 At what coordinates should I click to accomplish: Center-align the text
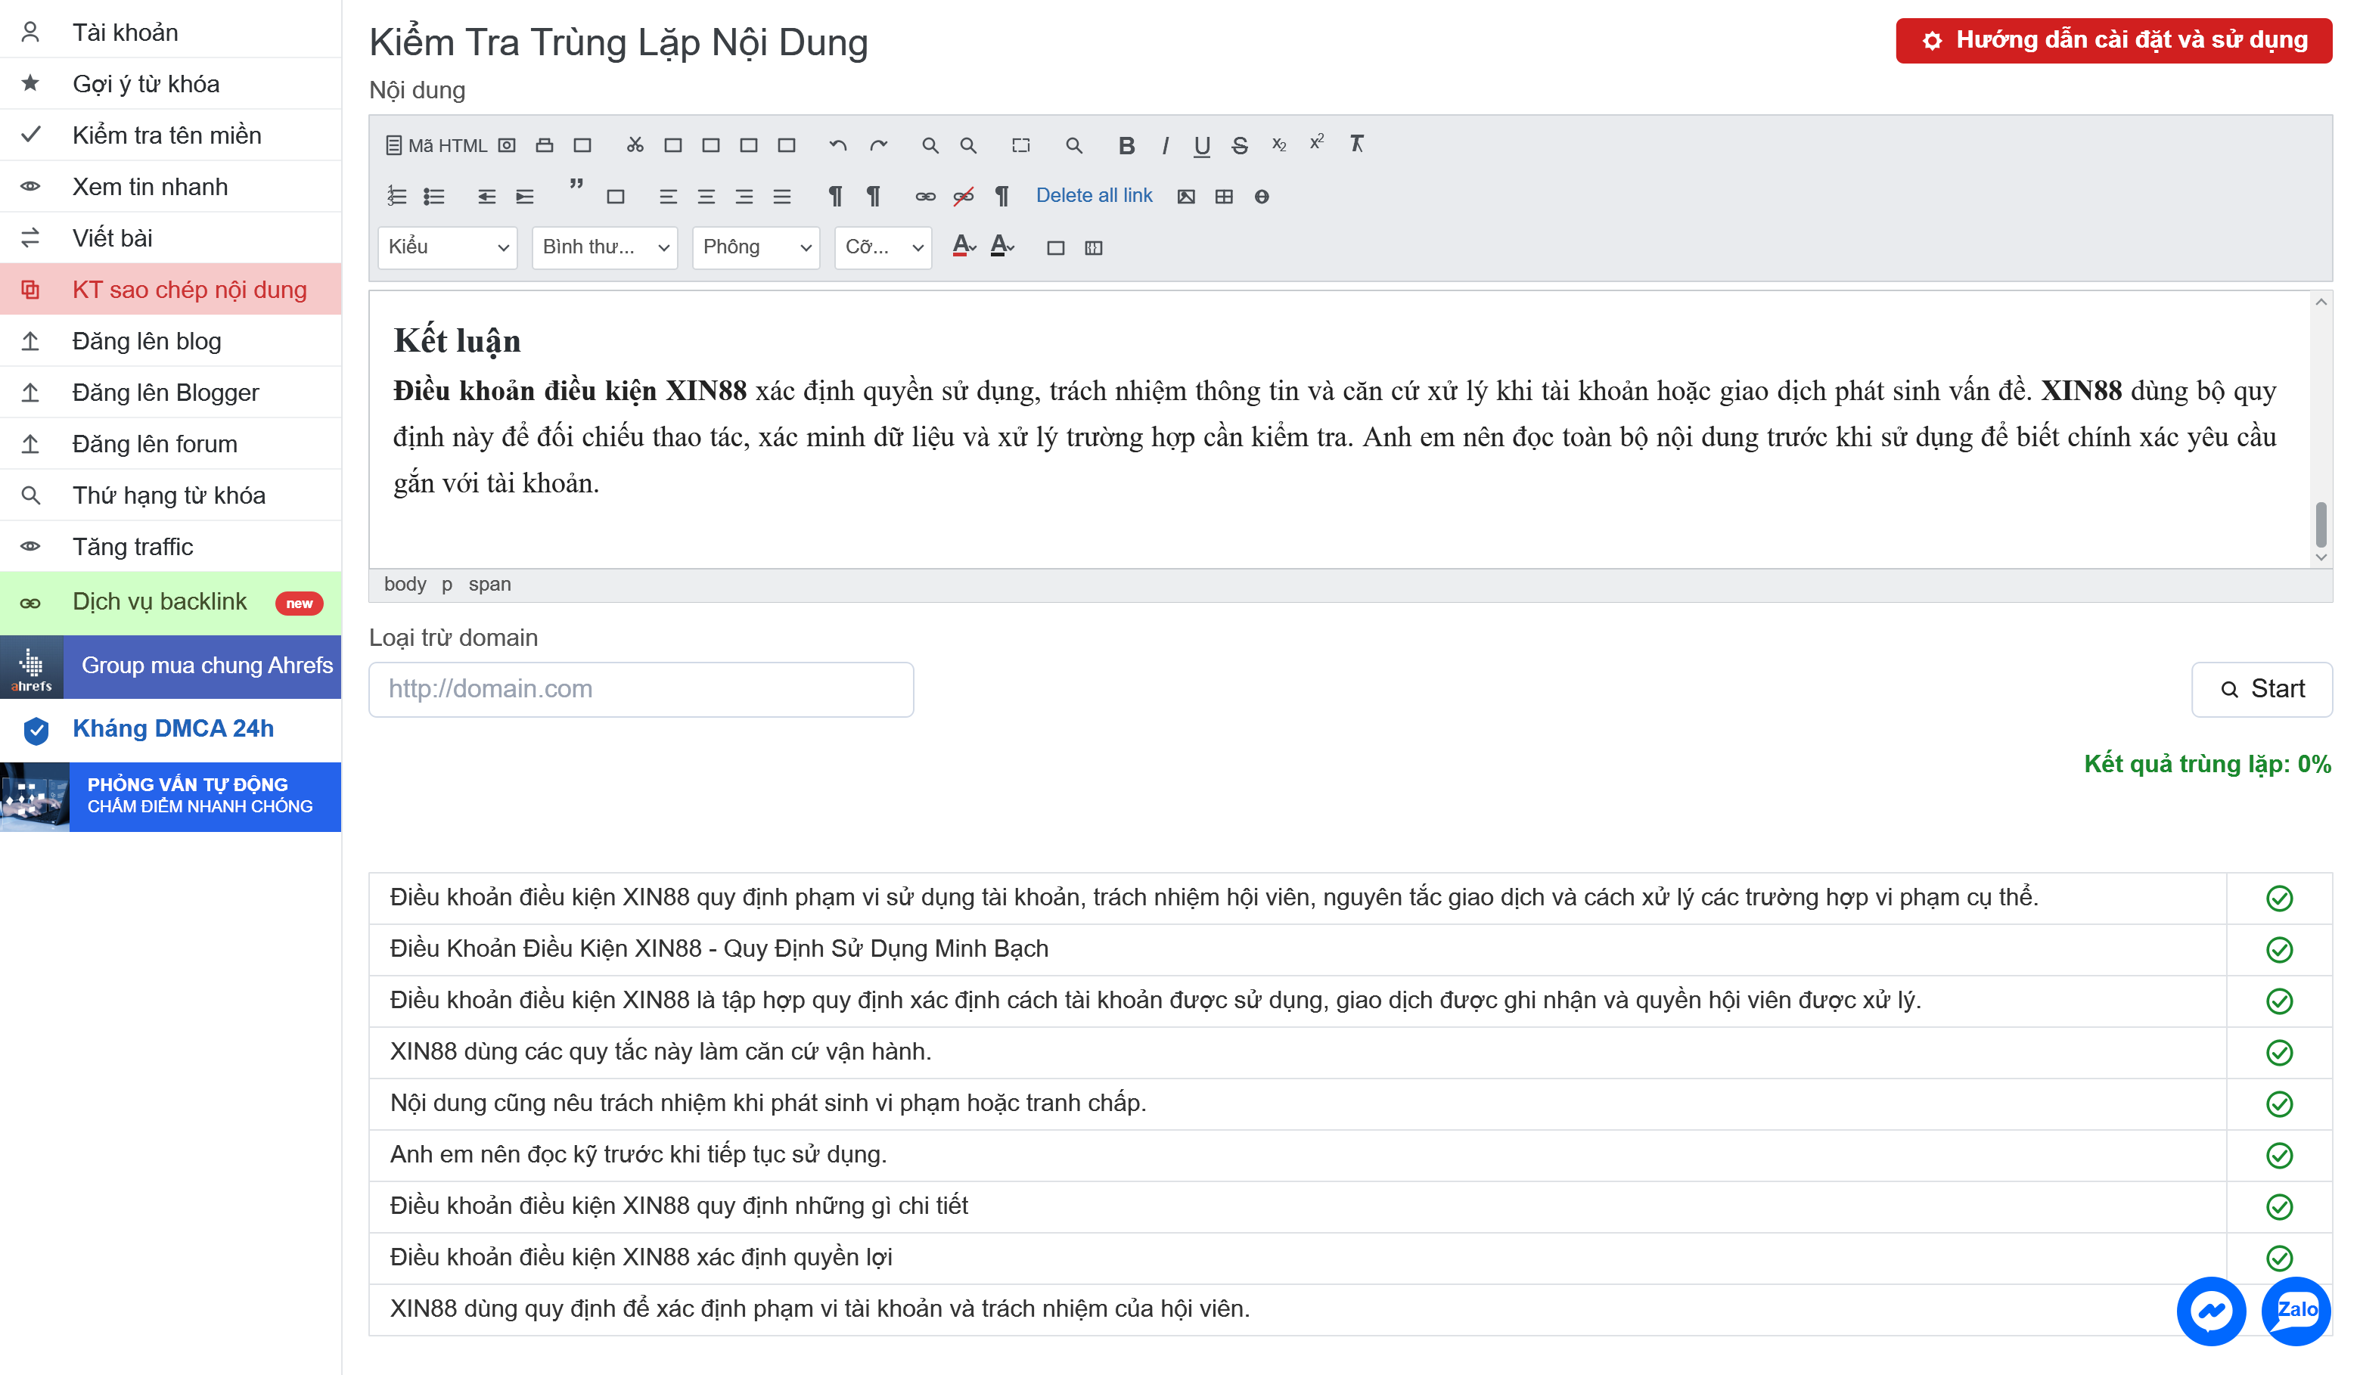[x=706, y=197]
